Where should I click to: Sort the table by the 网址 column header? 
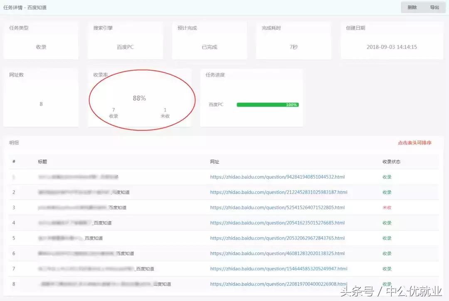(215, 162)
